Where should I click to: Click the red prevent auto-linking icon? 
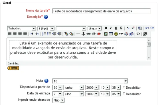[x=99, y=34]
